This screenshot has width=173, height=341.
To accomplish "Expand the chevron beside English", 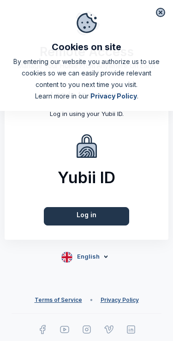I will click(x=106, y=257).
